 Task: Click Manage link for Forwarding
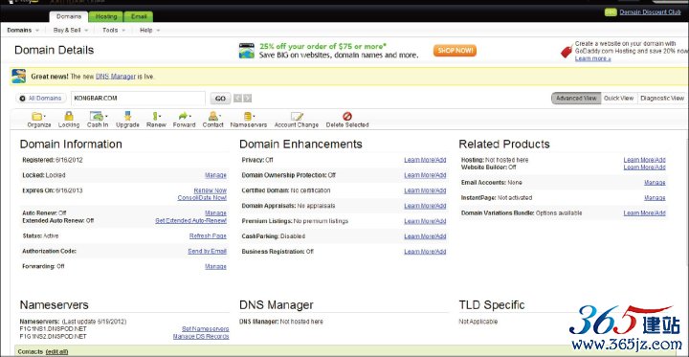[x=215, y=266]
